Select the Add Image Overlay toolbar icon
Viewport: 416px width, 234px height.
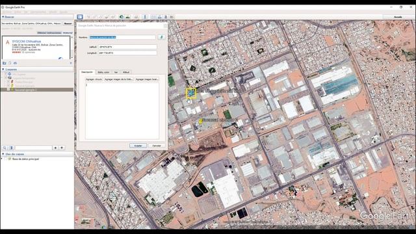pos(107,17)
